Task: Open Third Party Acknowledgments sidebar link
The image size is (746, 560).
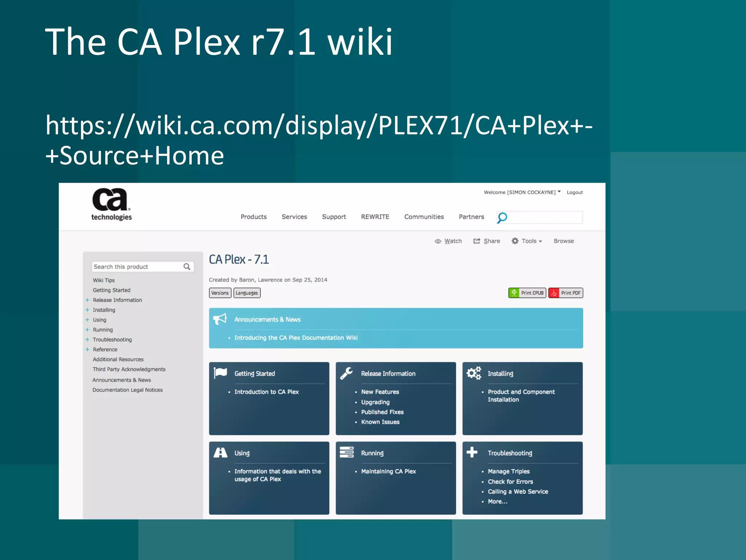Action: 129,369
